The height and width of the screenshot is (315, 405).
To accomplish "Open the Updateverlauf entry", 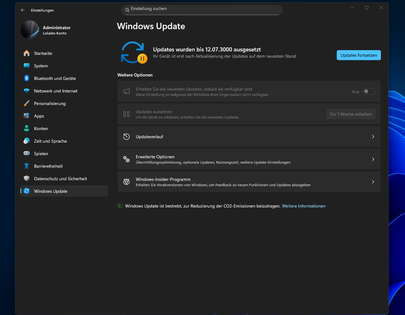I will (249, 137).
